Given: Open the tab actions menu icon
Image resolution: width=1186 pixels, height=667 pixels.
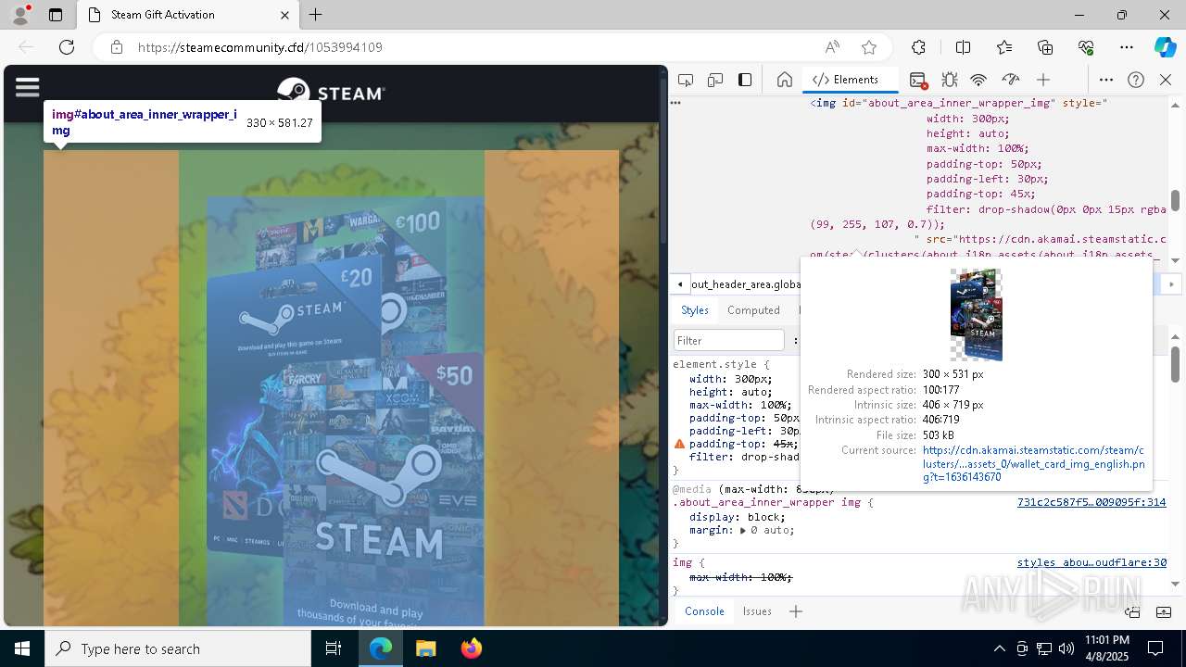Looking at the screenshot, I should [56, 15].
